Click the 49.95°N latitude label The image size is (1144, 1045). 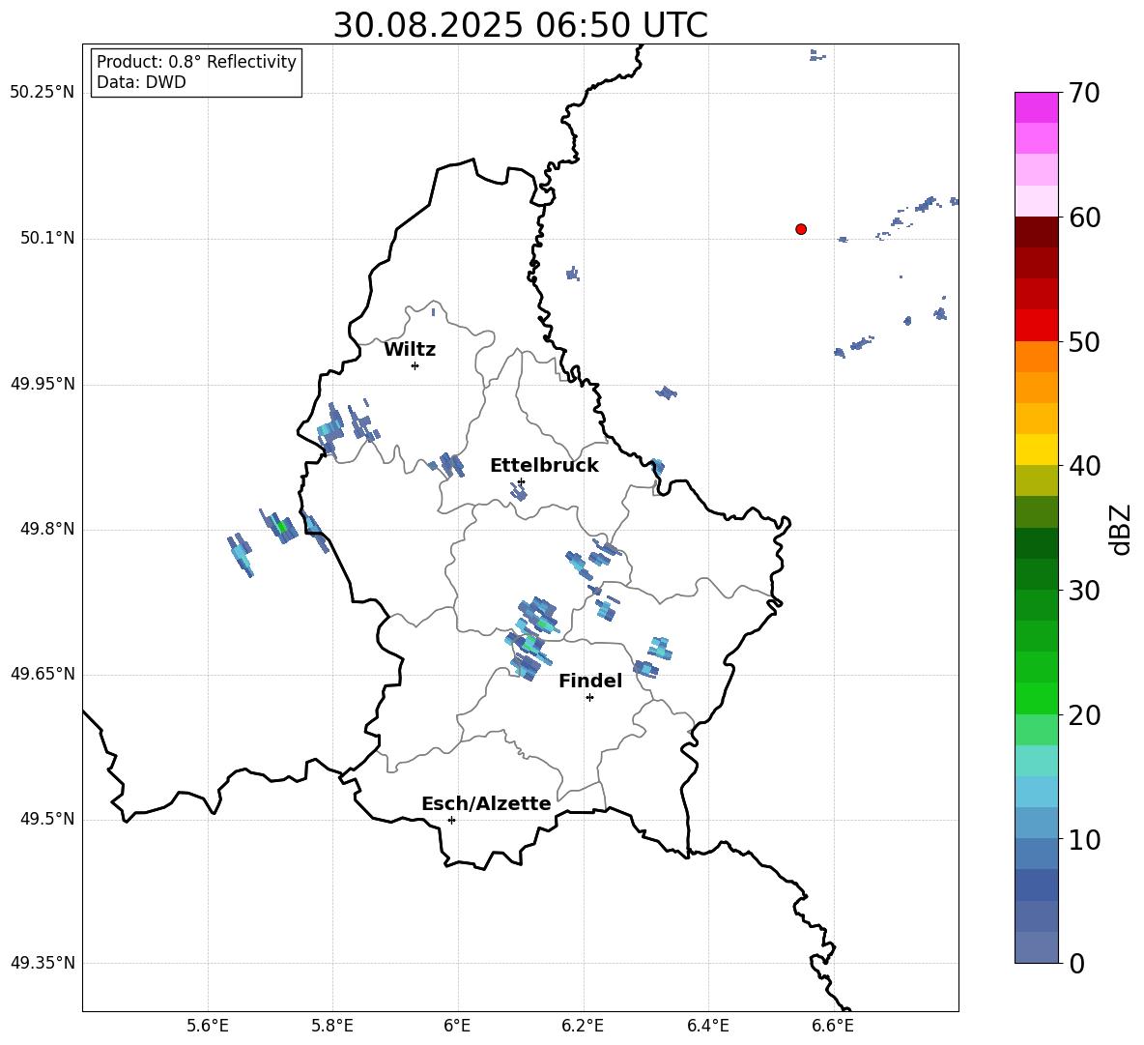point(43,384)
